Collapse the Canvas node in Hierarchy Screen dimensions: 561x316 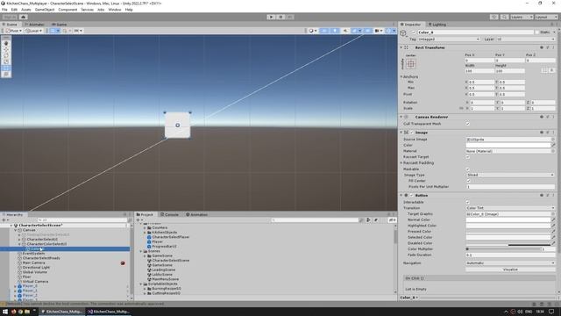coord(16,230)
